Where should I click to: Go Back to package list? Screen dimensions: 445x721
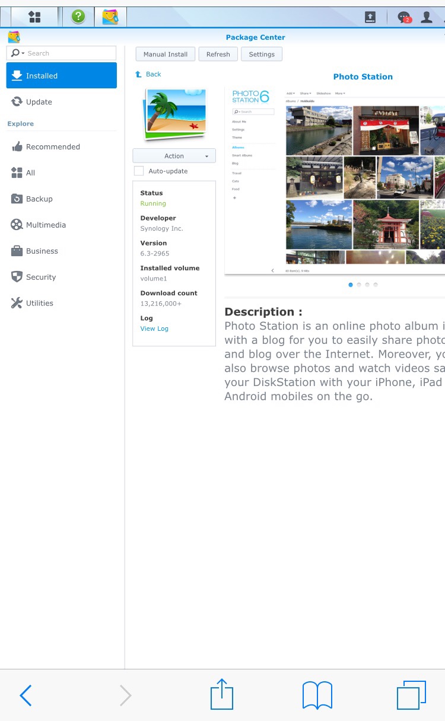click(148, 74)
